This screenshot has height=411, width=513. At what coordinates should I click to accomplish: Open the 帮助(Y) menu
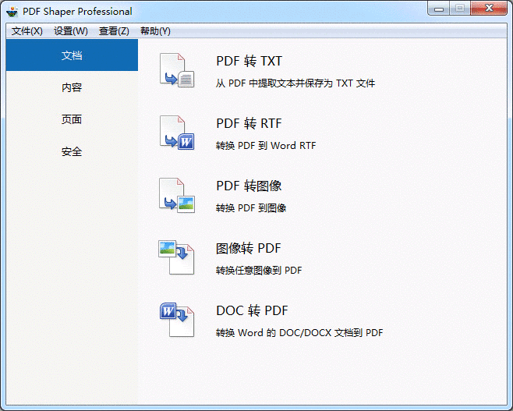155,31
